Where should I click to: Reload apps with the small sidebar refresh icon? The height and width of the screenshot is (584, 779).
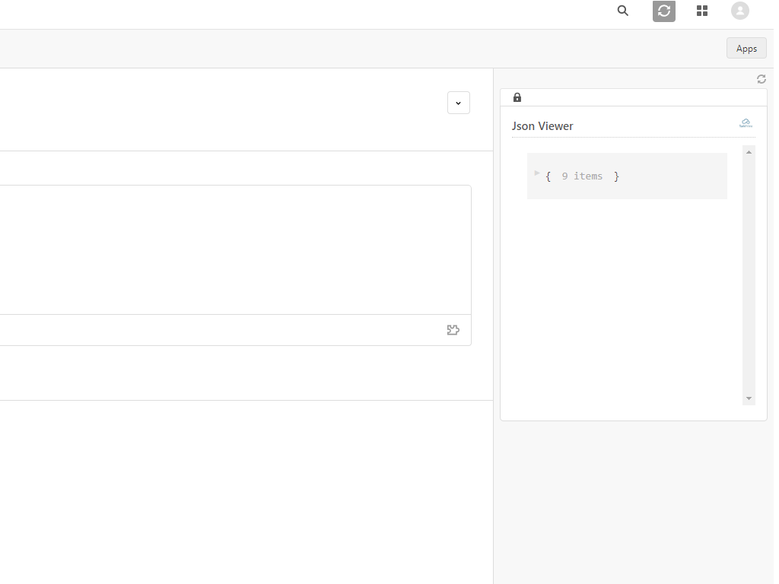coord(761,79)
